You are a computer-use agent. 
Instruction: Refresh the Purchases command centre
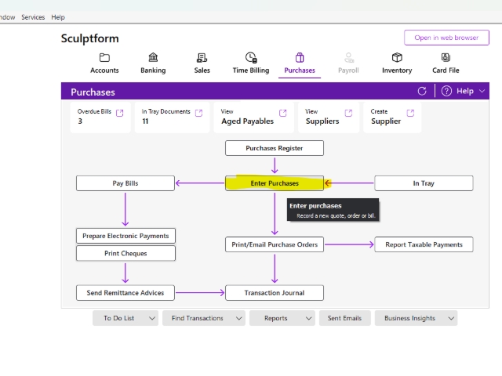pyautogui.click(x=422, y=91)
